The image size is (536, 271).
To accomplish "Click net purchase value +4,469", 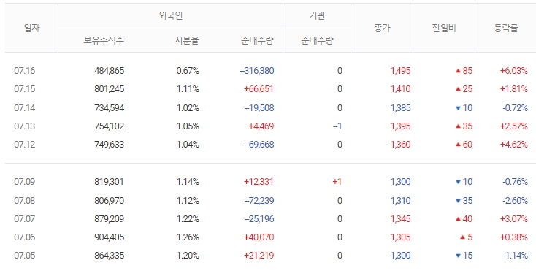I will [x=261, y=126].
